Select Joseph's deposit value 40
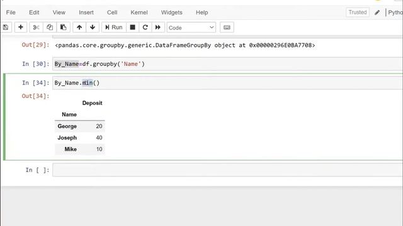The image size is (403, 226). (99, 137)
